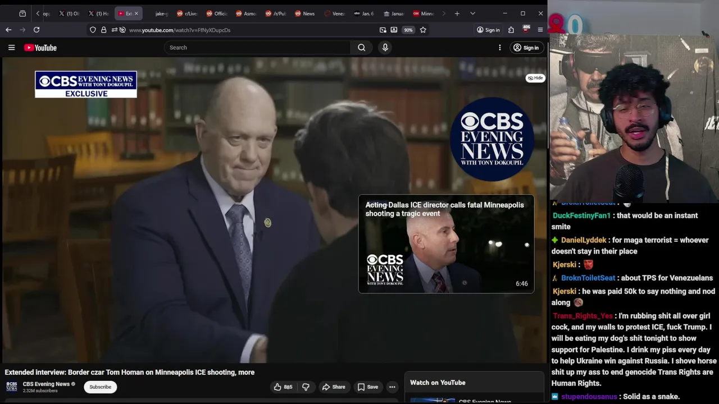Dislike the video with thumbs down
This screenshot has width=719, height=404.
pyautogui.click(x=306, y=387)
